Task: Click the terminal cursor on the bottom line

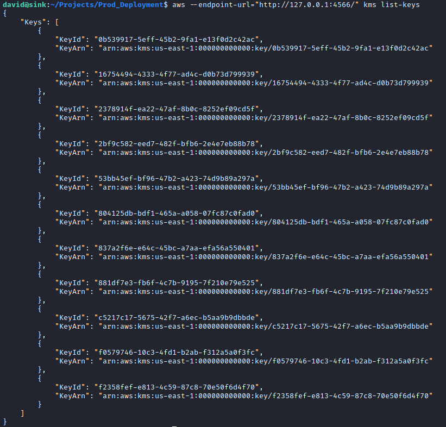Action: (x=175, y=426)
